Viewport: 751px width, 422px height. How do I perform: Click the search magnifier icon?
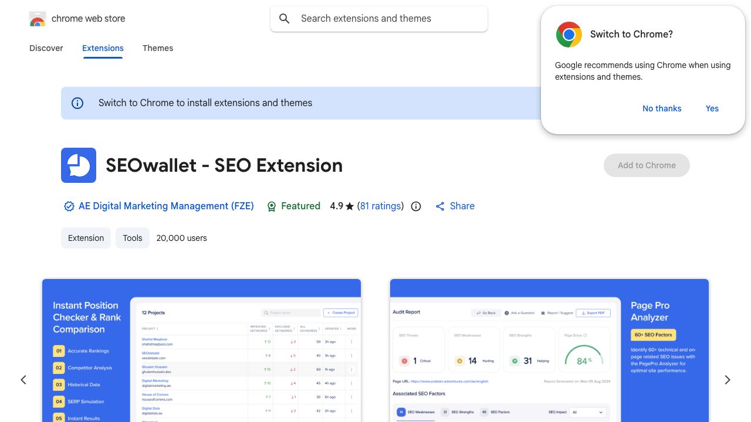tap(285, 19)
